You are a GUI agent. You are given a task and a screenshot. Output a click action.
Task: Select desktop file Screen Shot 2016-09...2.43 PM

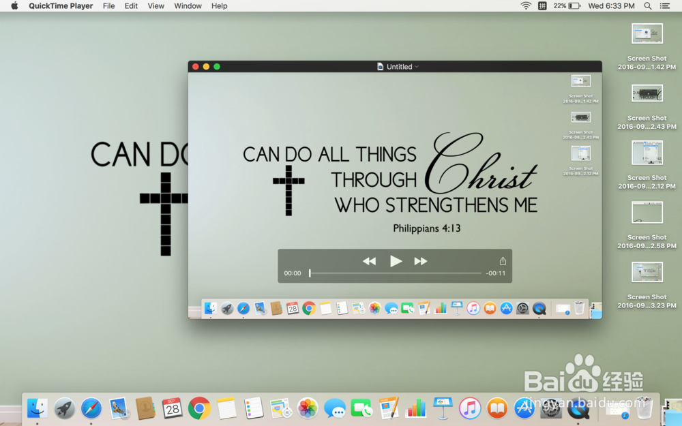647,106
